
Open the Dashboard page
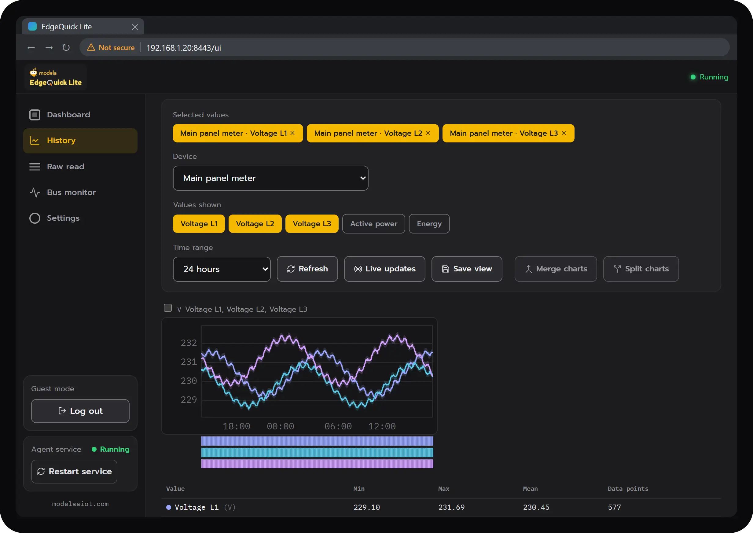[80, 115]
